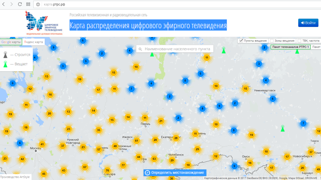Reload the page with the refresh icon
The height and width of the screenshot is (180, 321).
click(x=20, y=5)
